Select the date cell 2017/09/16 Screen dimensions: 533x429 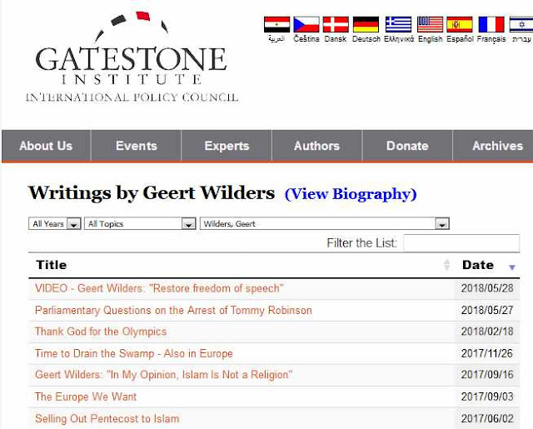[x=487, y=375]
